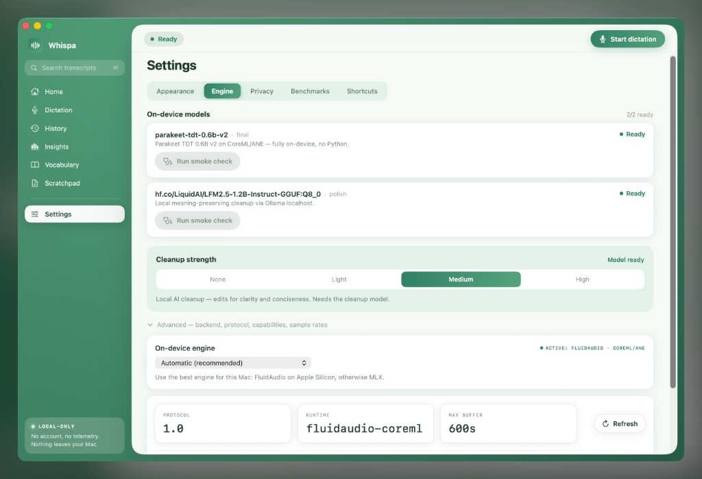
Task: Click the 'On-device engine' label
Action: pyautogui.click(x=185, y=348)
